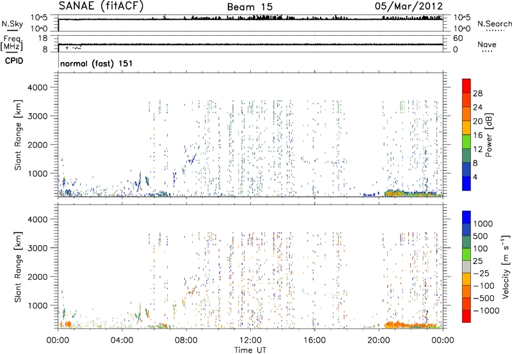The height and width of the screenshot is (354, 512).
Task: Select the Time UT axis title
Action: click(x=250, y=350)
